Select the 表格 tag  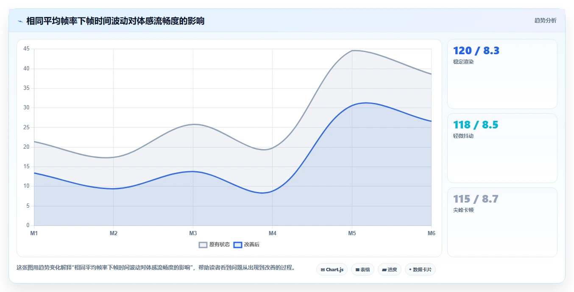(362, 270)
